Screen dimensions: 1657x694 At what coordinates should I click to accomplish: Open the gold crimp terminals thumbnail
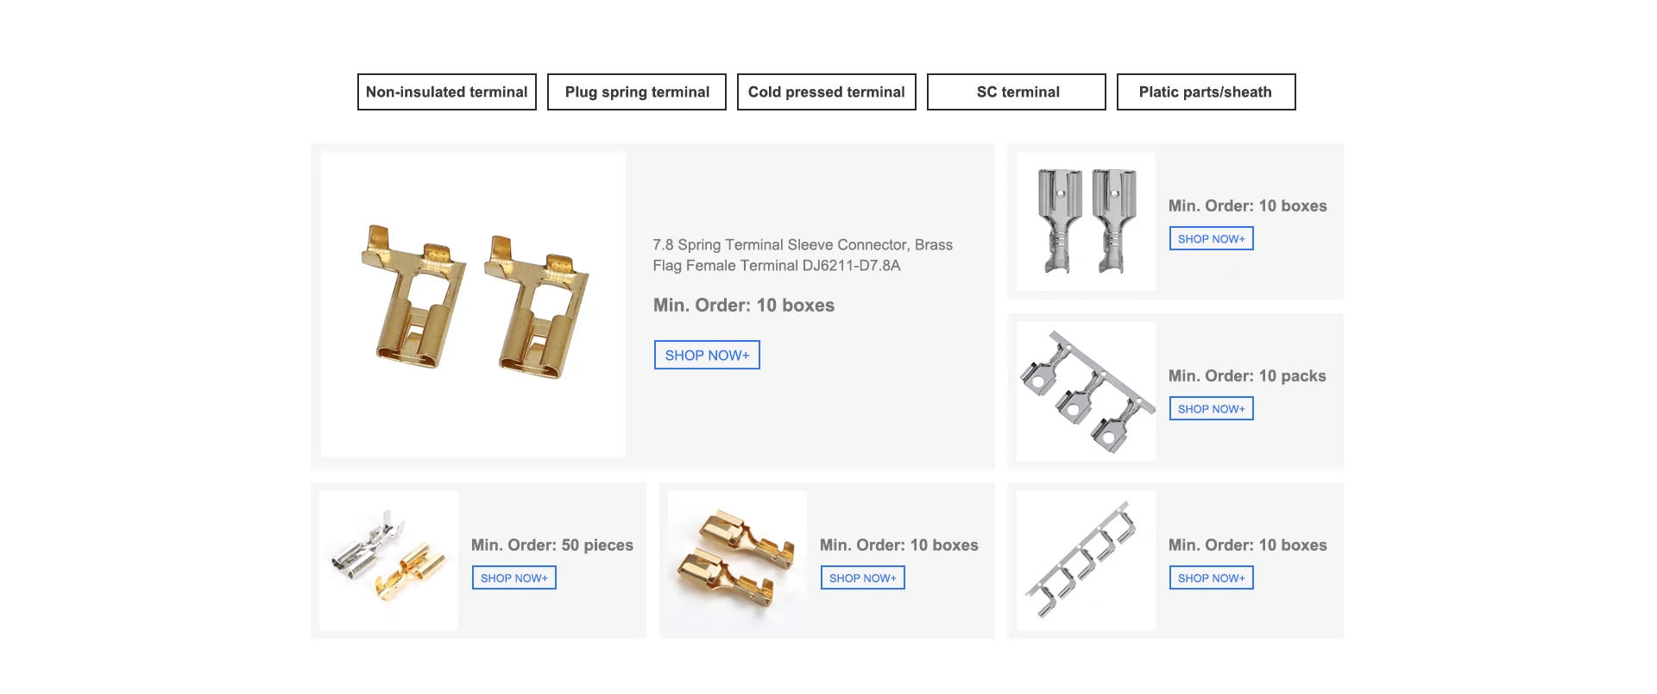click(737, 560)
